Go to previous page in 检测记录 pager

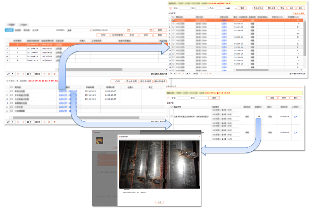point(183,73)
